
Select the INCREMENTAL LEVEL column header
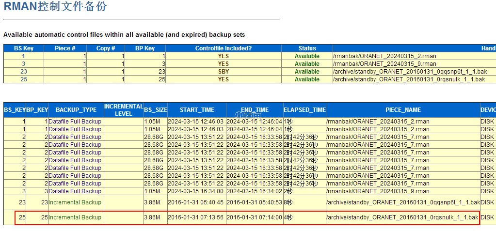pyautogui.click(x=124, y=110)
